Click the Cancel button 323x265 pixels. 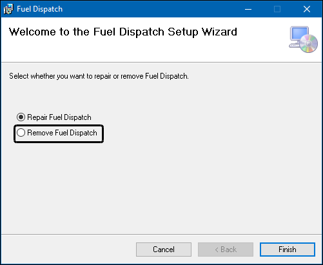[x=164, y=250]
